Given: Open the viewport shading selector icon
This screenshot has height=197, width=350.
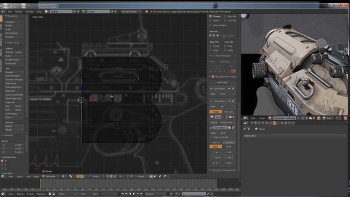Looking at the screenshot, I should click(x=63, y=176).
